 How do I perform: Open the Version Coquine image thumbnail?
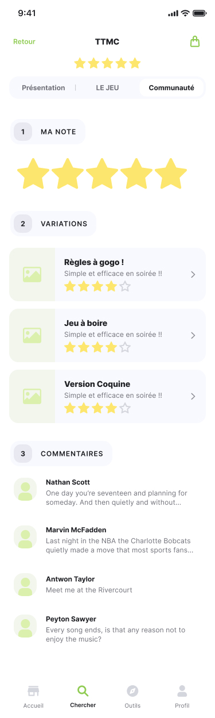click(x=32, y=397)
